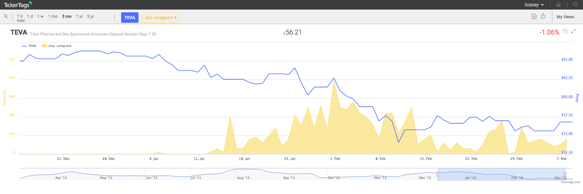
Task: Click the $52.50 price axis label
Action: [x=567, y=153]
